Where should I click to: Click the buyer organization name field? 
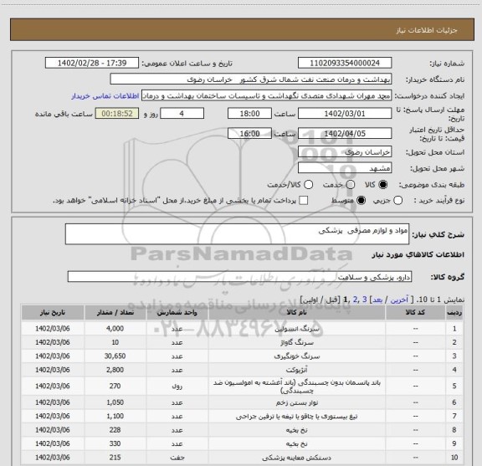coord(251,79)
